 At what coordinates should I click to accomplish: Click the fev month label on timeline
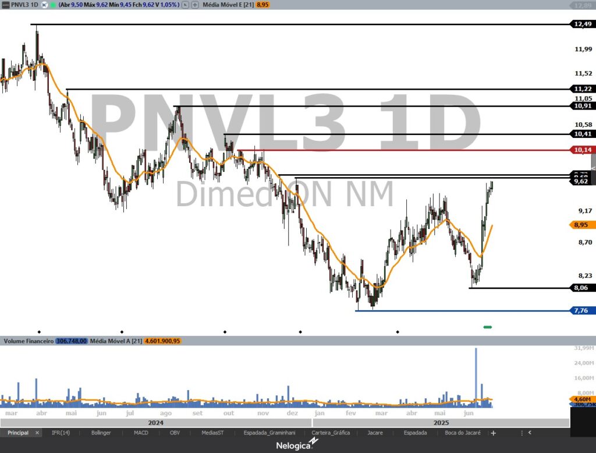tap(351, 413)
